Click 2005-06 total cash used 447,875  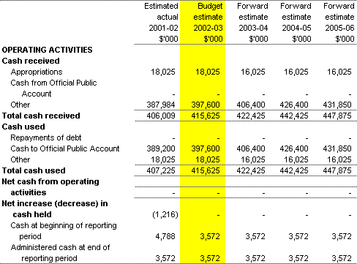click(x=337, y=170)
